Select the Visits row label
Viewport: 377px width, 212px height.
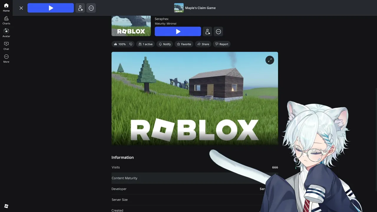pos(116,167)
